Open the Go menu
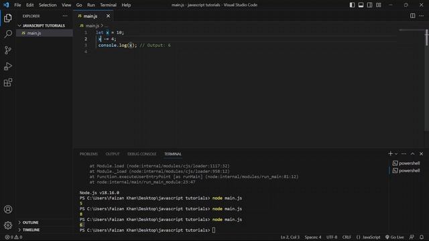This screenshot has width=429, height=241. coord(79,5)
